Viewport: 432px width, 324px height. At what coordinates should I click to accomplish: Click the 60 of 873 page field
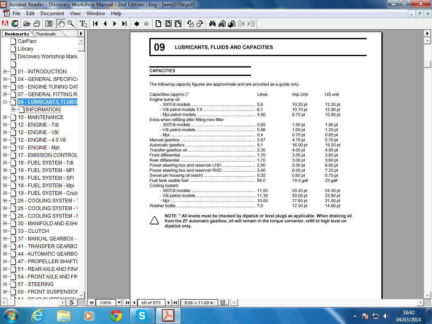pos(151,302)
